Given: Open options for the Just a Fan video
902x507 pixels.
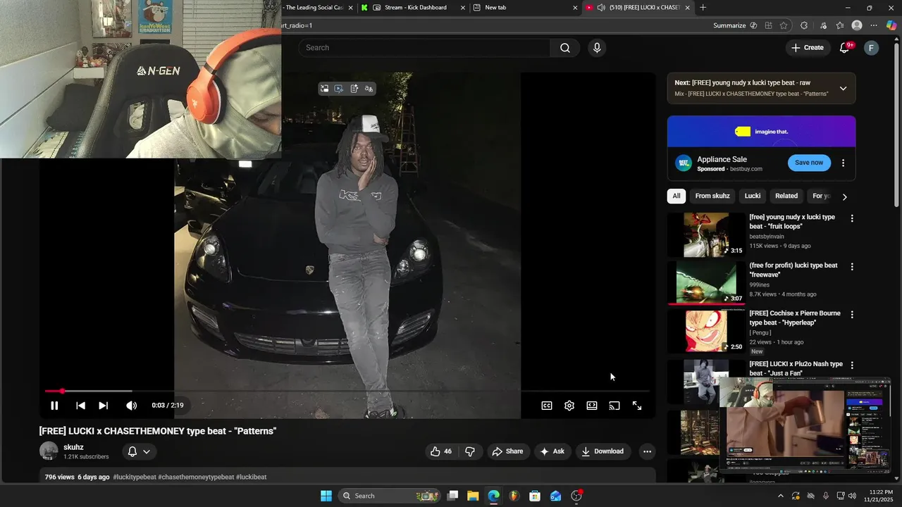Looking at the screenshot, I should click(x=852, y=365).
